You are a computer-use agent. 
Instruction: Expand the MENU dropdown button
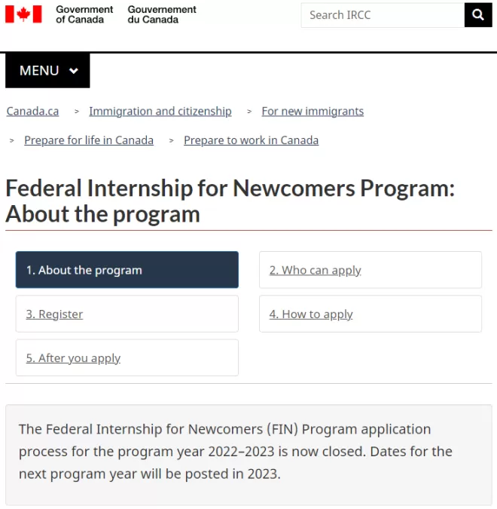click(47, 70)
